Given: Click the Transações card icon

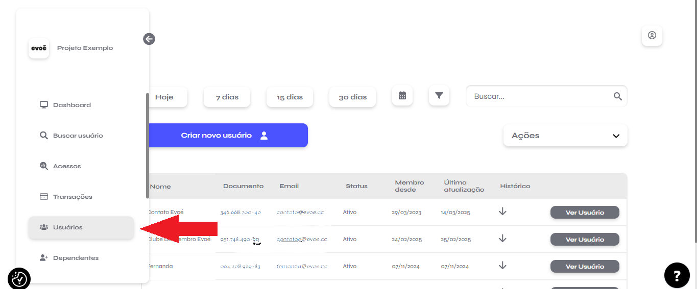Looking at the screenshot, I should tap(44, 197).
